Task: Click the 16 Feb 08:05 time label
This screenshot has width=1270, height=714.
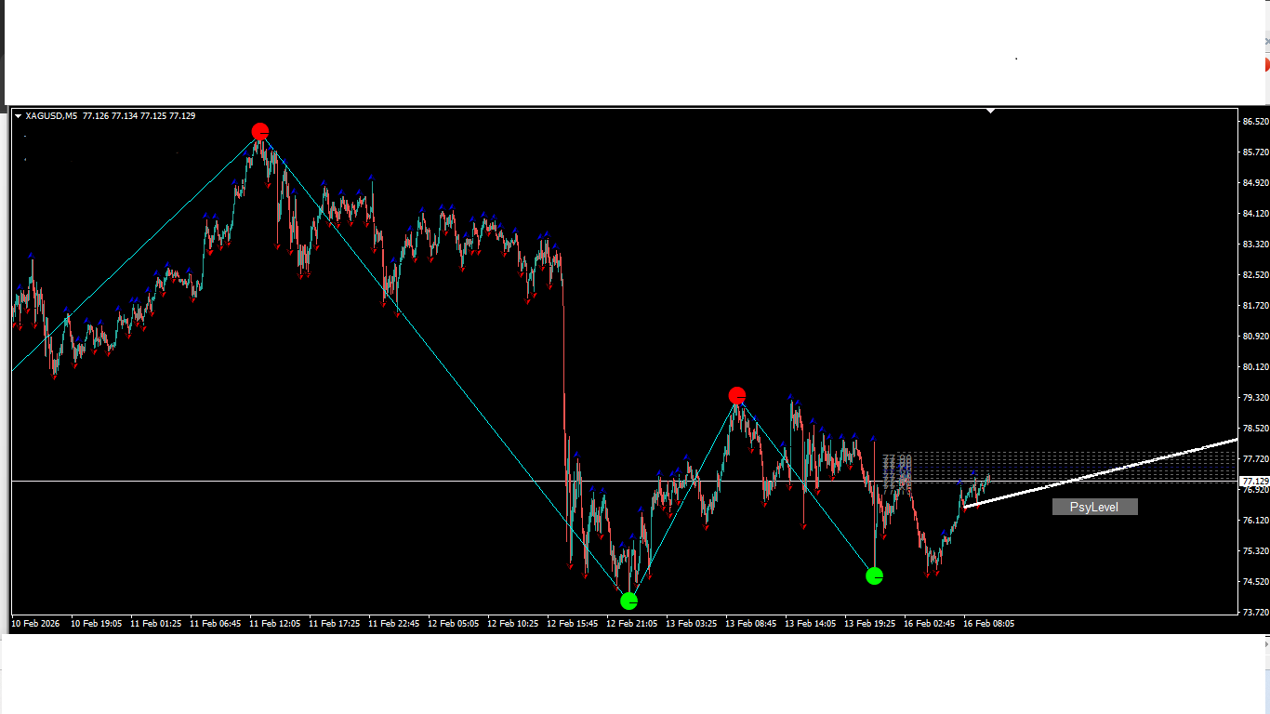Action: point(988,624)
